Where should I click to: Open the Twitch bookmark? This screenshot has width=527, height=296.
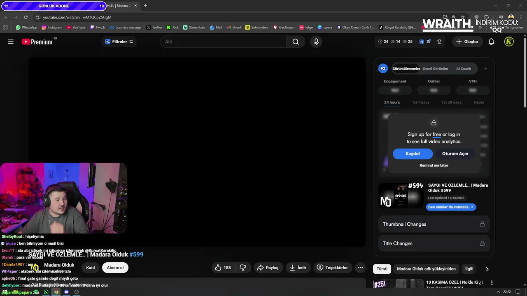click(98, 28)
